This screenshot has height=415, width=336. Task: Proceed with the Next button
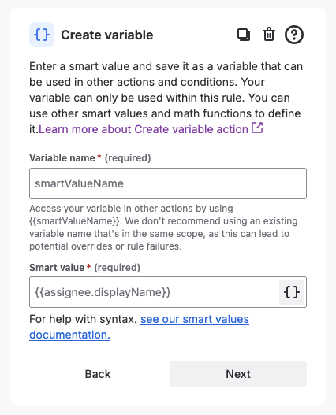238,374
